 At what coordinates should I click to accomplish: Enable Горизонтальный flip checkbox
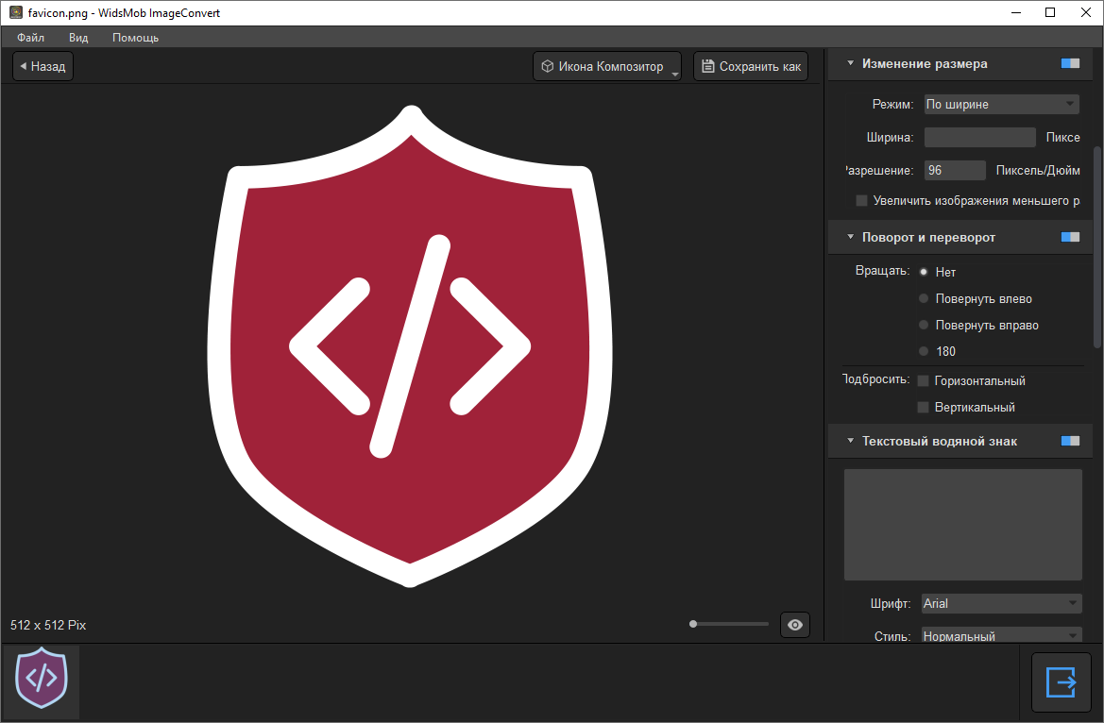click(x=924, y=381)
